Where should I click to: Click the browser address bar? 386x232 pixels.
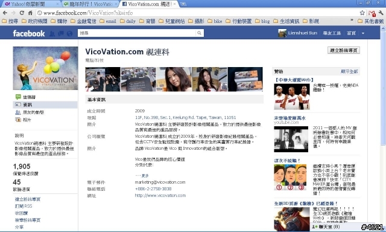[197, 13]
